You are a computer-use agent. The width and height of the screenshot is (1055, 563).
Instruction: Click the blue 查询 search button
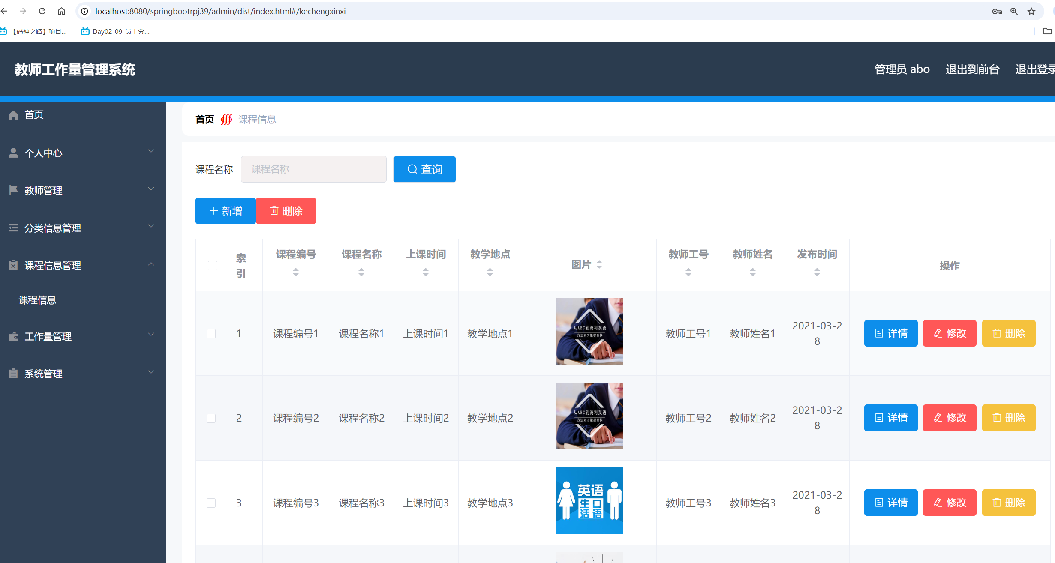click(x=424, y=169)
